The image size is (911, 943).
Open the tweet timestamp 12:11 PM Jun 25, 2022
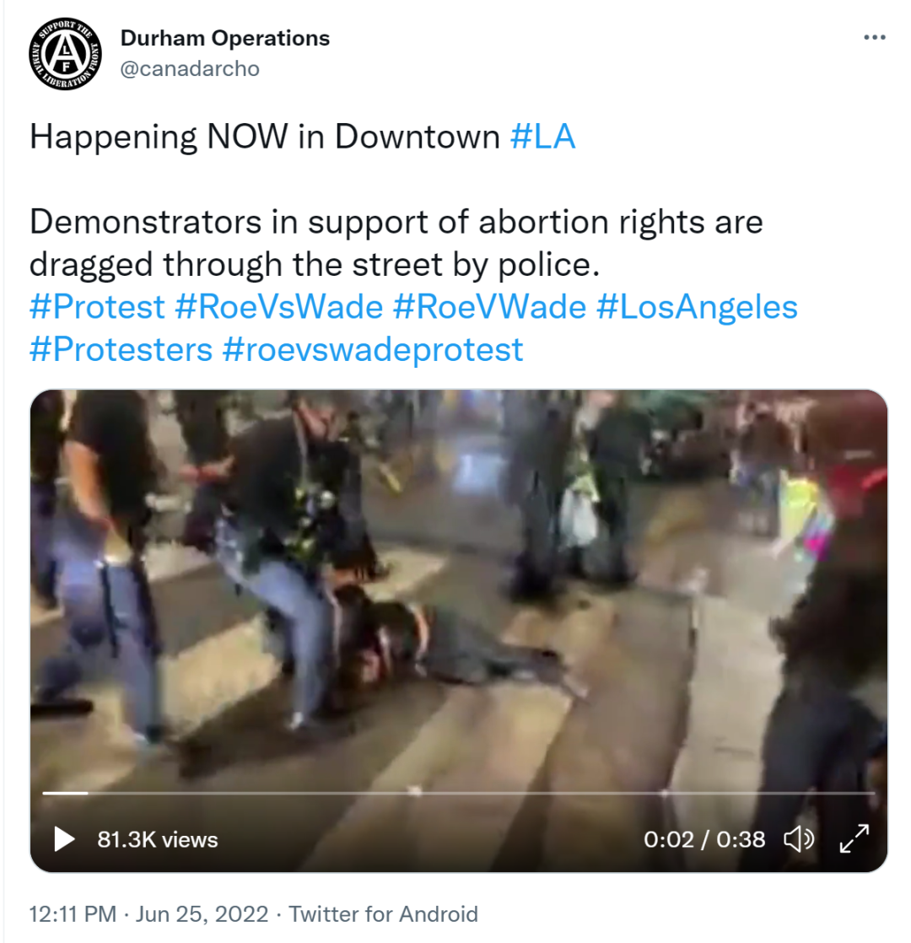[x=148, y=914]
